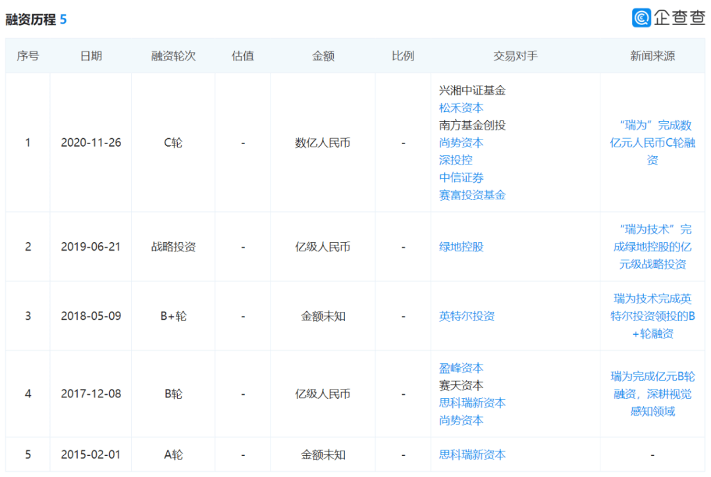Click the B轮 round cell
The image size is (711, 477).
[x=173, y=393]
